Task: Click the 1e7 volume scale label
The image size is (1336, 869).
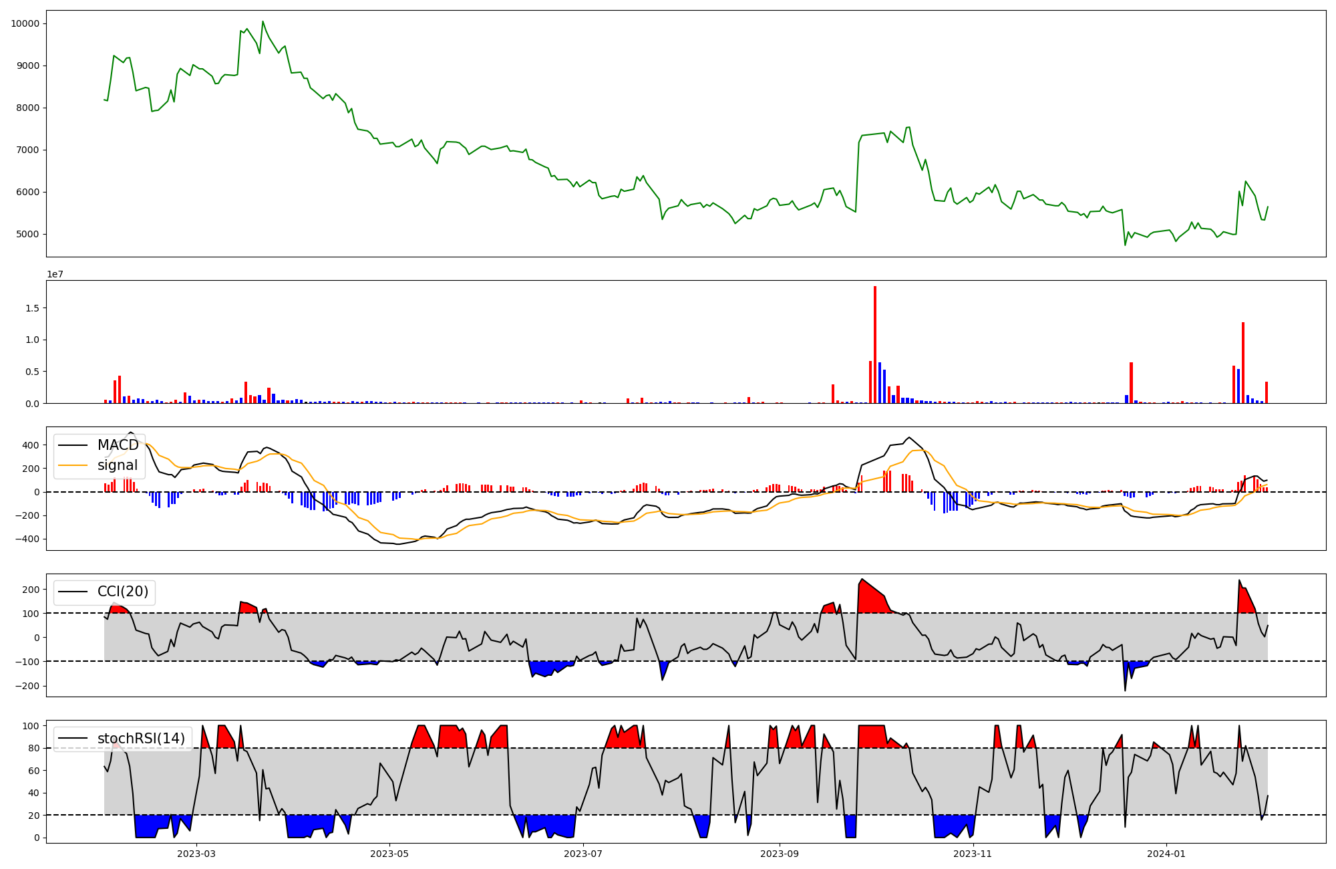Action: [x=55, y=274]
